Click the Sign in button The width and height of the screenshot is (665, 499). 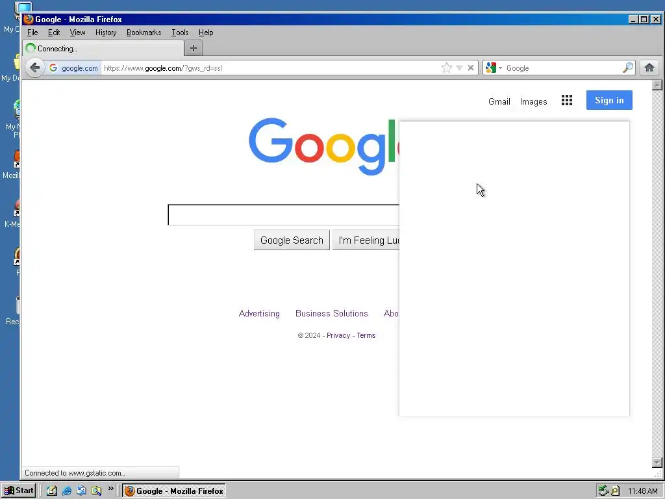point(609,100)
